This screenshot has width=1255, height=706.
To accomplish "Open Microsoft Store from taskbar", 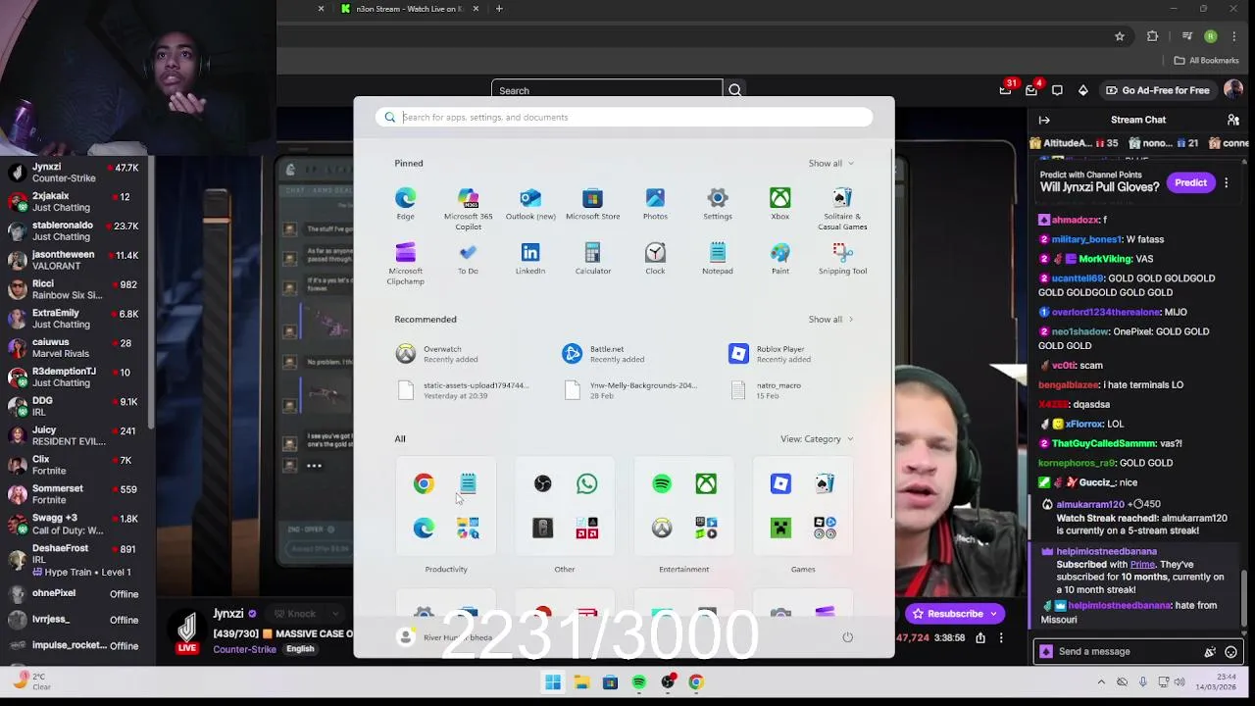I will click(x=610, y=682).
